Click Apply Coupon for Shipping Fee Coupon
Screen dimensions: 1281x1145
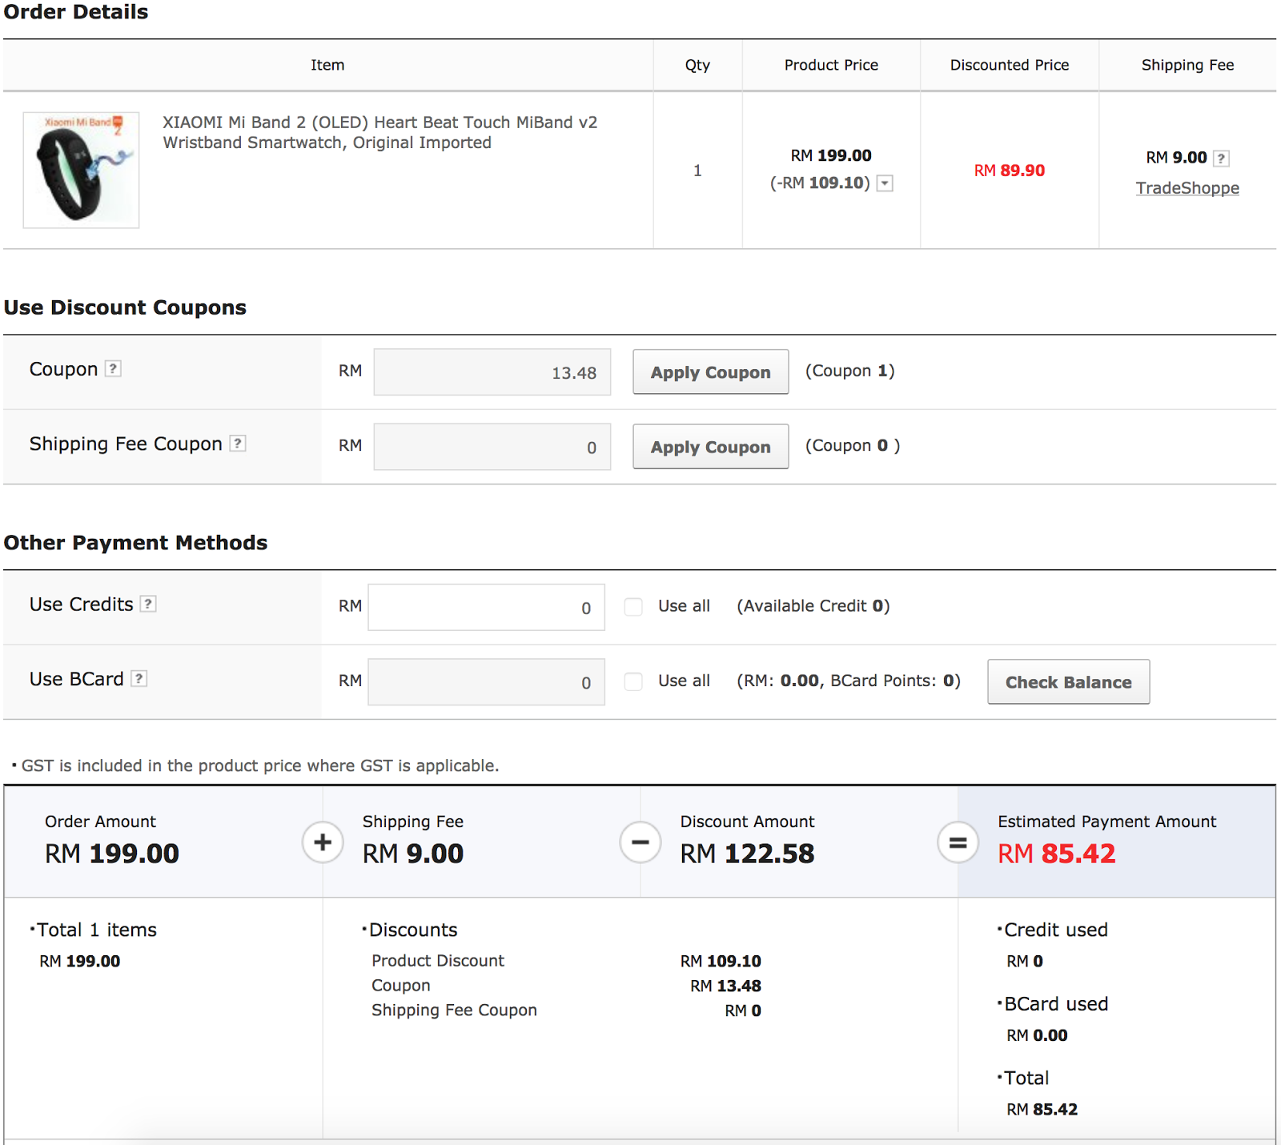coord(711,446)
